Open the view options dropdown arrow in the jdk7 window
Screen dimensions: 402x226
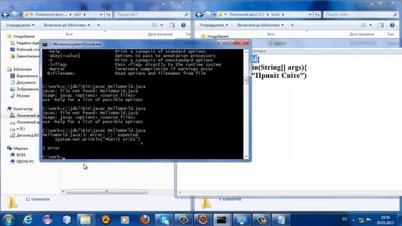pyautogui.click(x=161, y=25)
